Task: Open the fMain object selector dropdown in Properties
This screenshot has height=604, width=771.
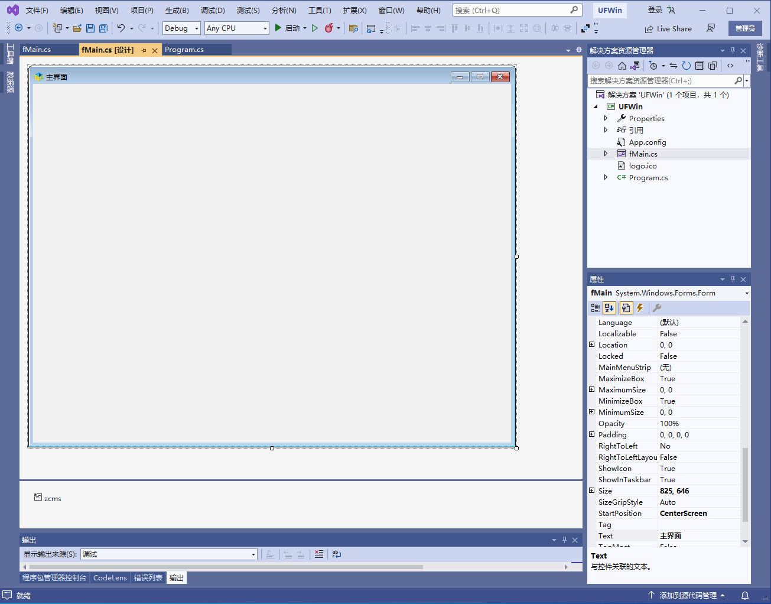Action: click(x=747, y=293)
